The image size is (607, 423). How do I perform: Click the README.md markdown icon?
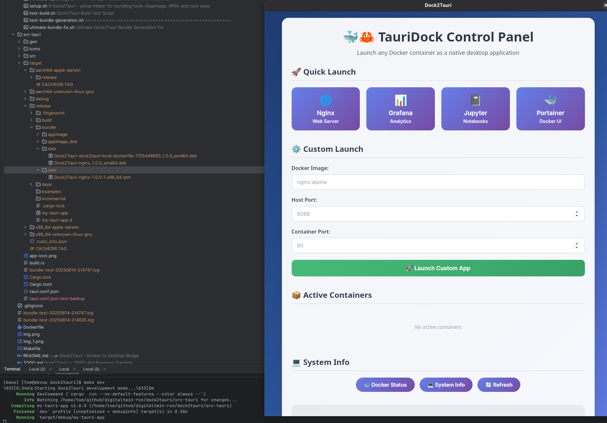click(x=19, y=356)
